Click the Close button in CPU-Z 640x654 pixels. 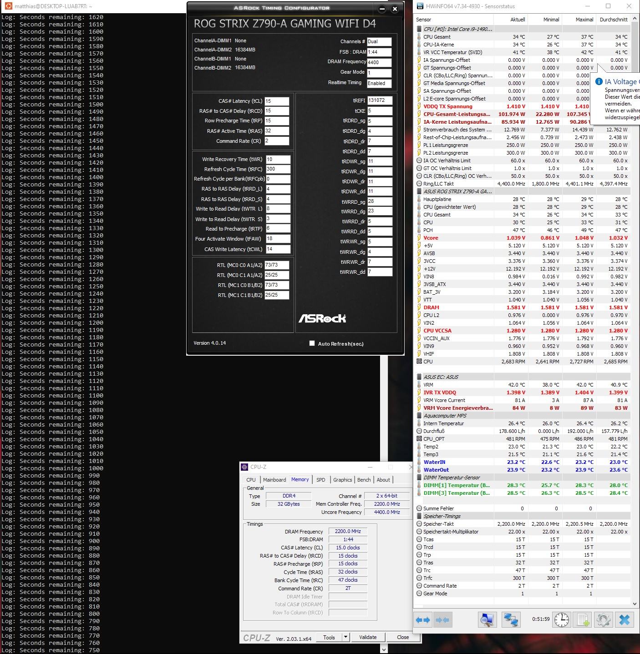[x=403, y=637]
